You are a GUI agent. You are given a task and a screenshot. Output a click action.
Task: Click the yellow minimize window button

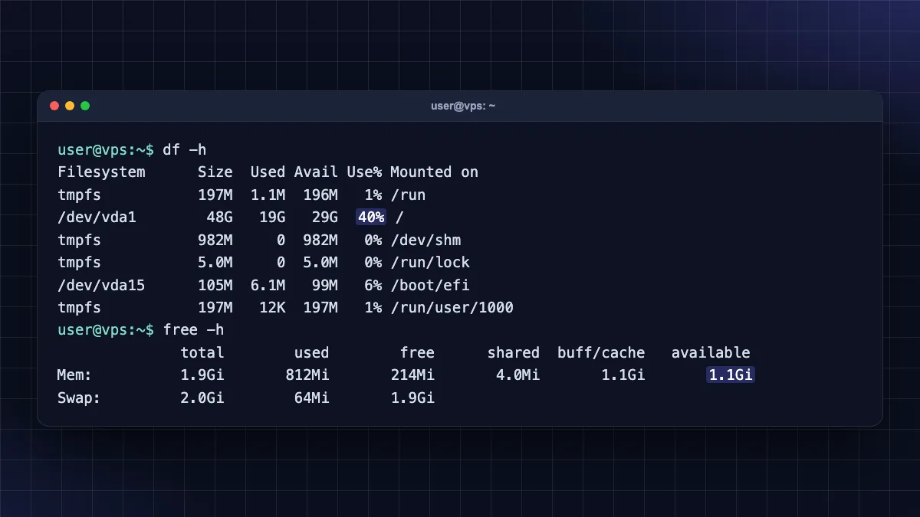[x=70, y=106]
